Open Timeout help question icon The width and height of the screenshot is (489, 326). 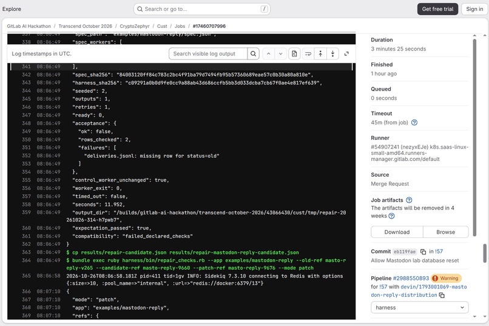pos(414,123)
